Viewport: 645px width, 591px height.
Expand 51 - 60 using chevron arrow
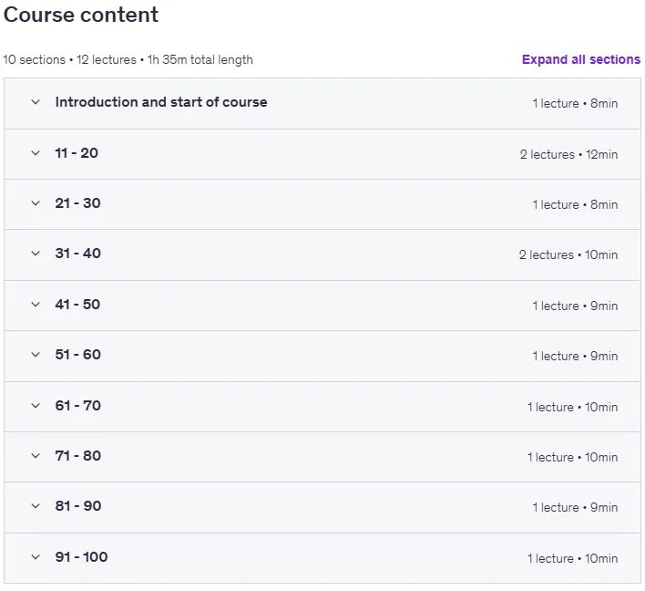(x=36, y=355)
